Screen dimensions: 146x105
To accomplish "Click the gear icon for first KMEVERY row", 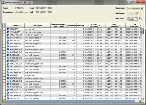I will point(8,29).
